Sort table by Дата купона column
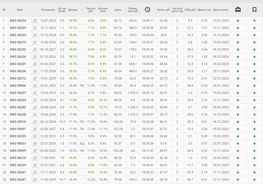 (221, 10)
